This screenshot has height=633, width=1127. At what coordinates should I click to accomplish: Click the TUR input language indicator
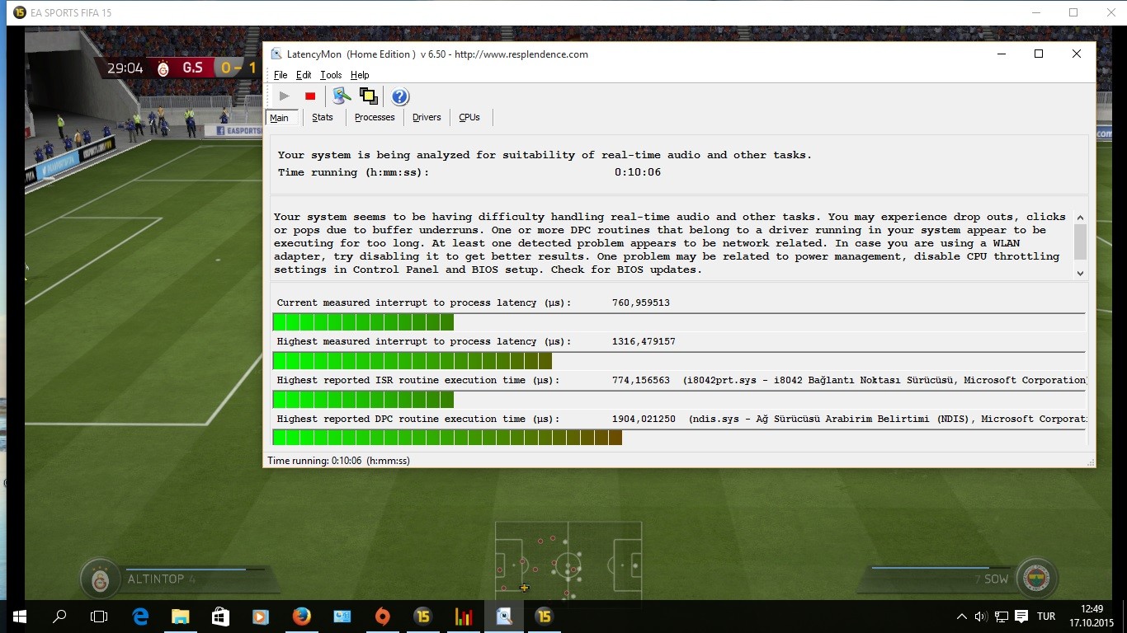[1046, 617]
